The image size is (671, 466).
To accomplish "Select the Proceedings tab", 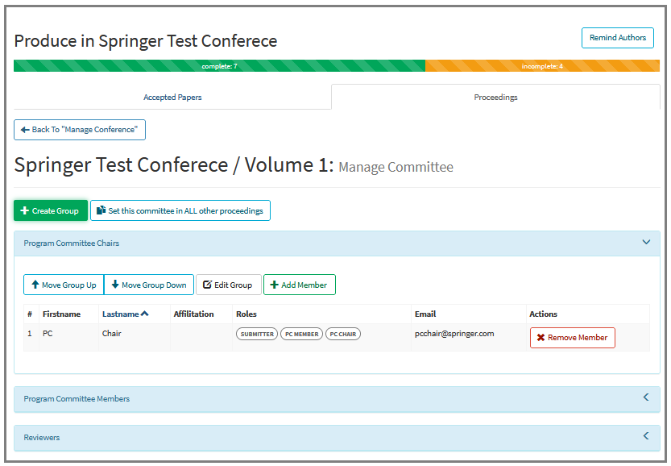I will pos(495,97).
